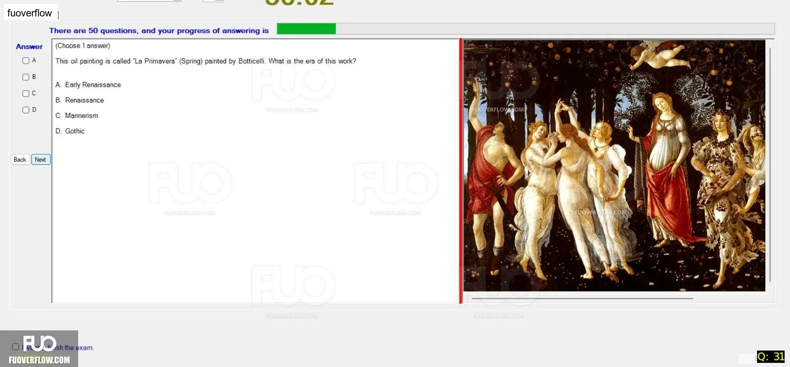
Task: Check answer box B
Action: click(x=26, y=77)
